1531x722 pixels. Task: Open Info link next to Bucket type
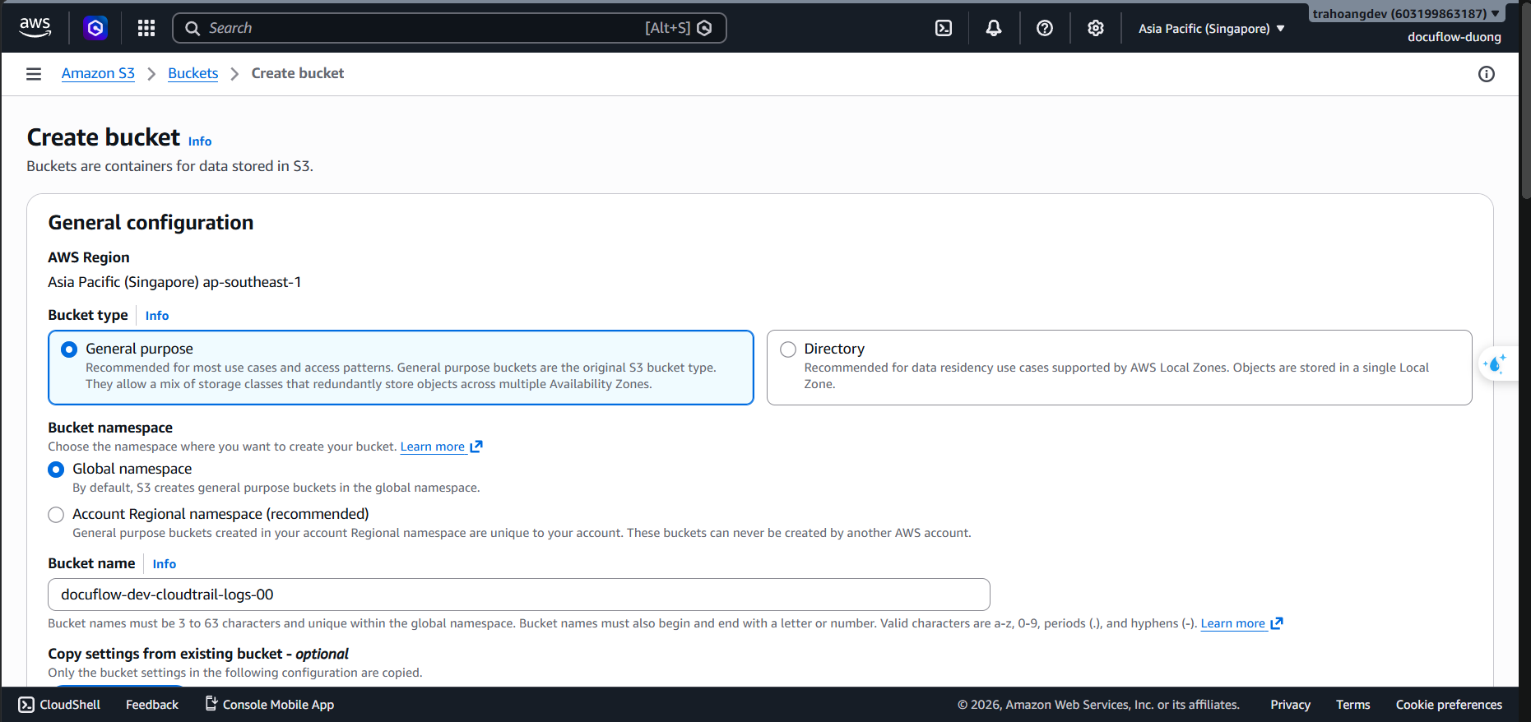[x=157, y=316]
